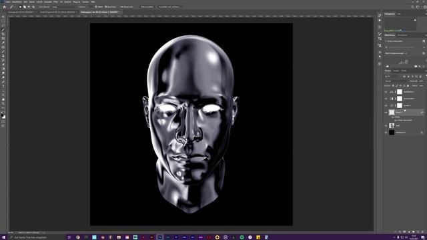Toggle Smartfilter visibility under Ebene 1
Viewport: 427px width, 240px height.
pyautogui.click(x=392, y=117)
